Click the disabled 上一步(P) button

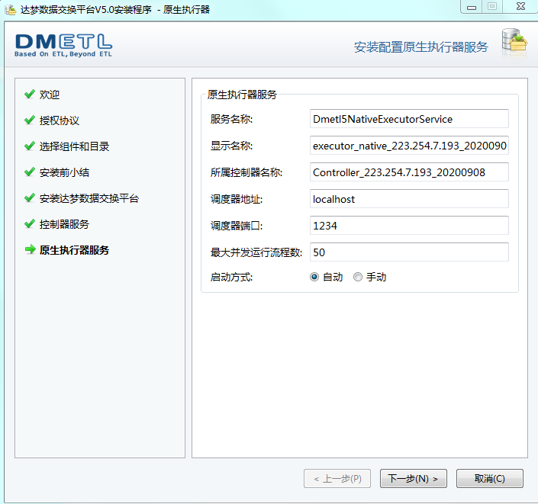tap(337, 478)
